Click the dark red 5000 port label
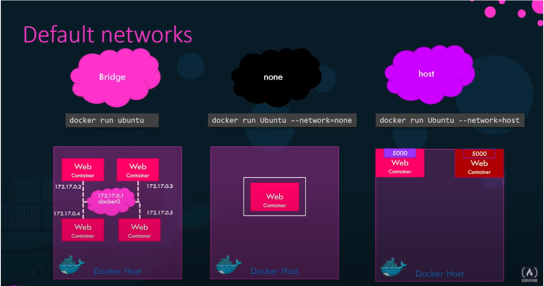The image size is (544, 286). coord(479,153)
